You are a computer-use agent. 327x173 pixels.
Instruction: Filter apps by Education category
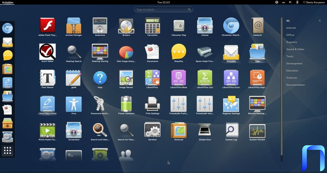click(x=292, y=71)
